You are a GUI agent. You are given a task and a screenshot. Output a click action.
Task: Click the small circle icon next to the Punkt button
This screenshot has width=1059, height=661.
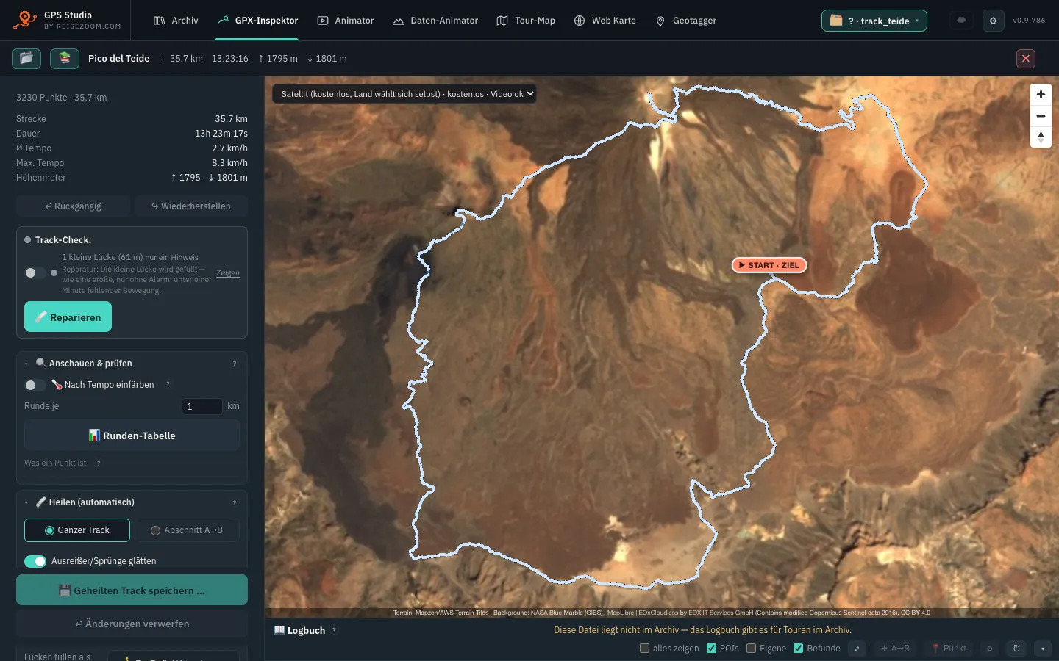coord(989,649)
